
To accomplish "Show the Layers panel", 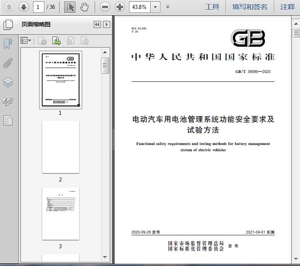I will click(x=8, y=82).
